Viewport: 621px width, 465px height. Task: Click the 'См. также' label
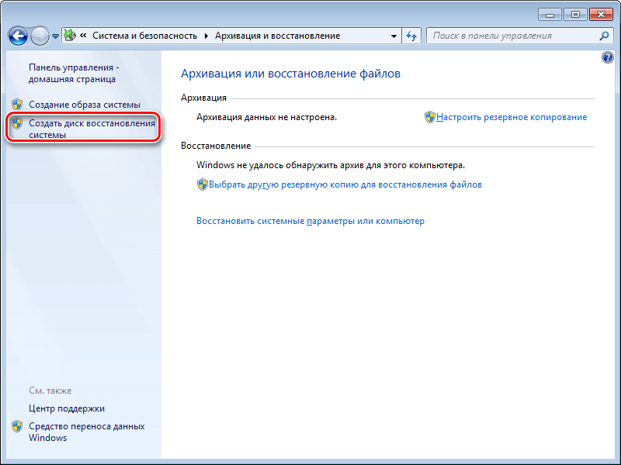point(50,391)
